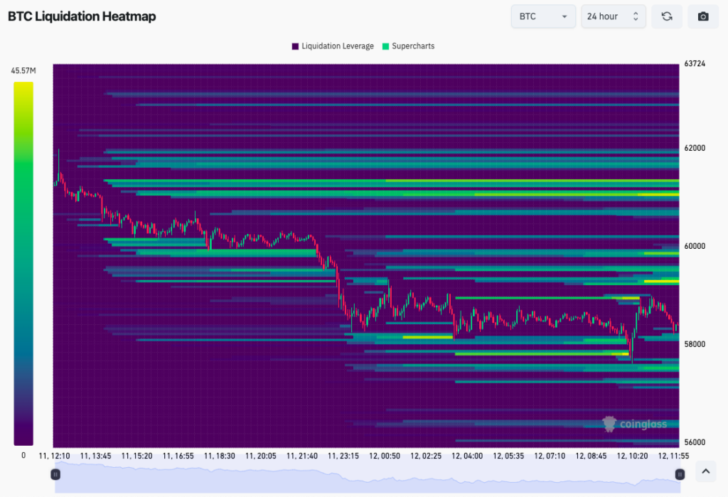Open the camera icon to capture a screenshot
Image resolution: width=728 pixels, height=497 pixels.
[702, 16]
